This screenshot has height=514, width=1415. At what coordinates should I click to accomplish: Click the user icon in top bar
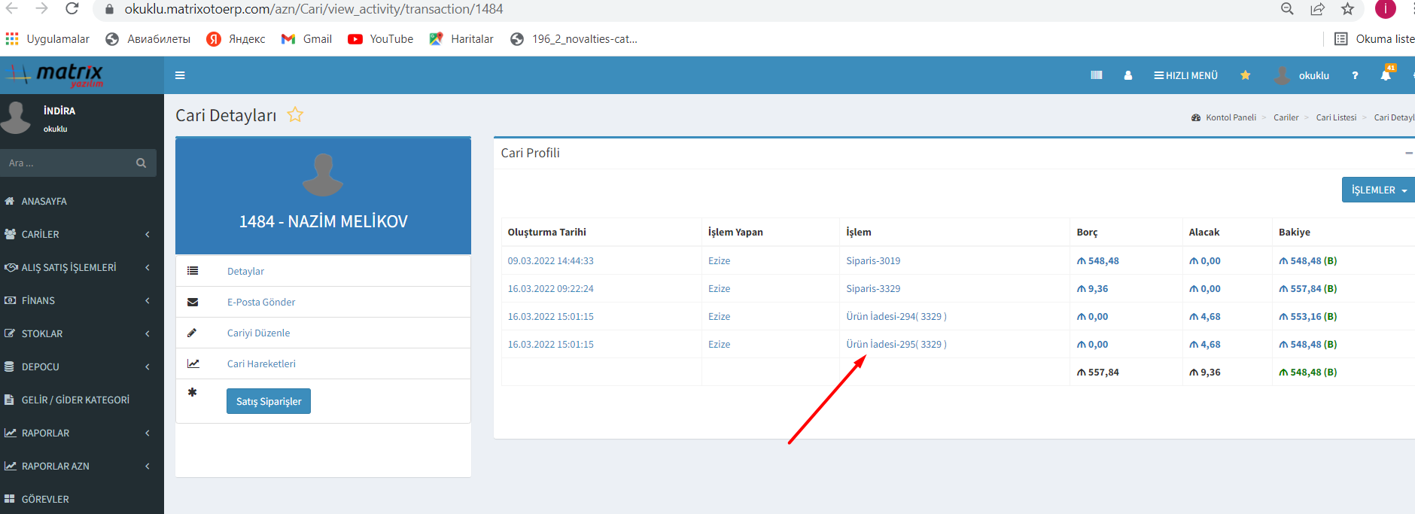tap(1127, 75)
